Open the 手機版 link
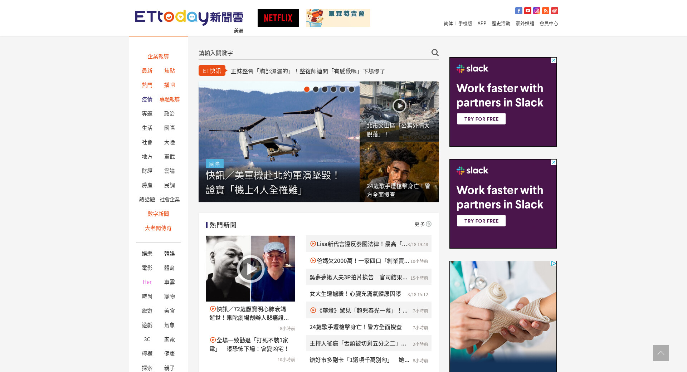The width and height of the screenshot is (687, 372). pyautogui.click(x=465, y=24)
